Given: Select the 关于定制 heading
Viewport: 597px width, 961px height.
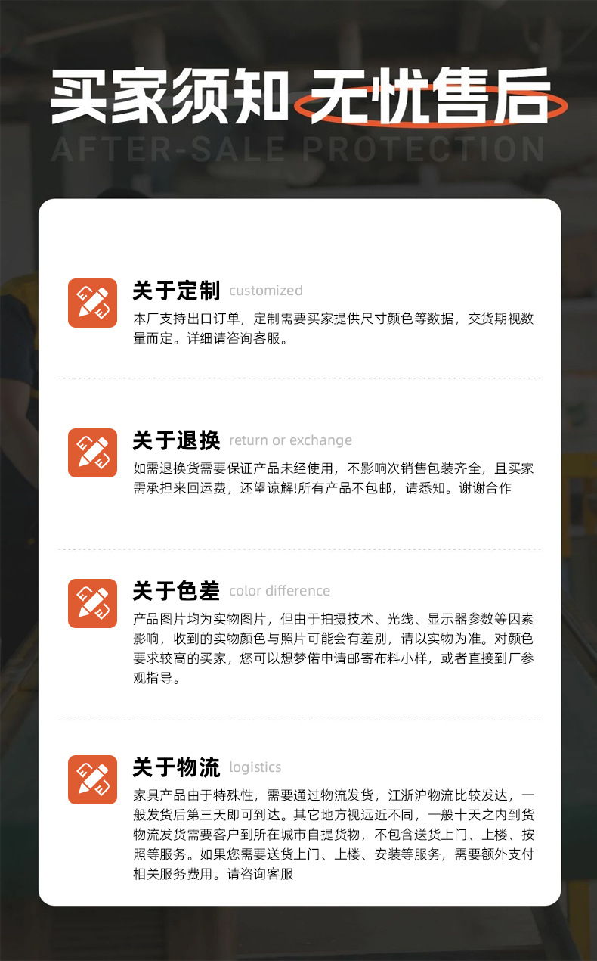Looking at the screenshot, I should click(x=176, y=291).
